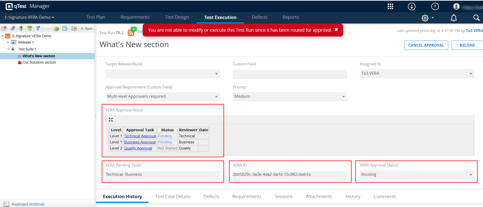483x207 pixels.
Task: Switch to the Defects top navigation tab
Action: (x=259, y=17)
